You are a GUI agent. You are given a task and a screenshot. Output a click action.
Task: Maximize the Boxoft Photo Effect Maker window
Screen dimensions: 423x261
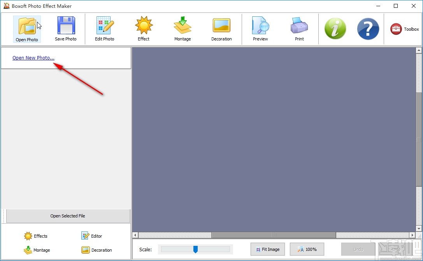tap(396, 6)
